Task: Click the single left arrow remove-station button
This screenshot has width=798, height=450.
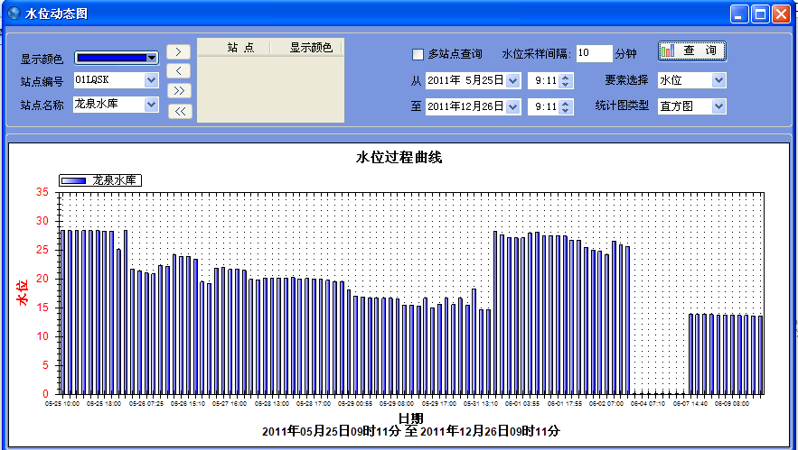Action: point(180,71)
